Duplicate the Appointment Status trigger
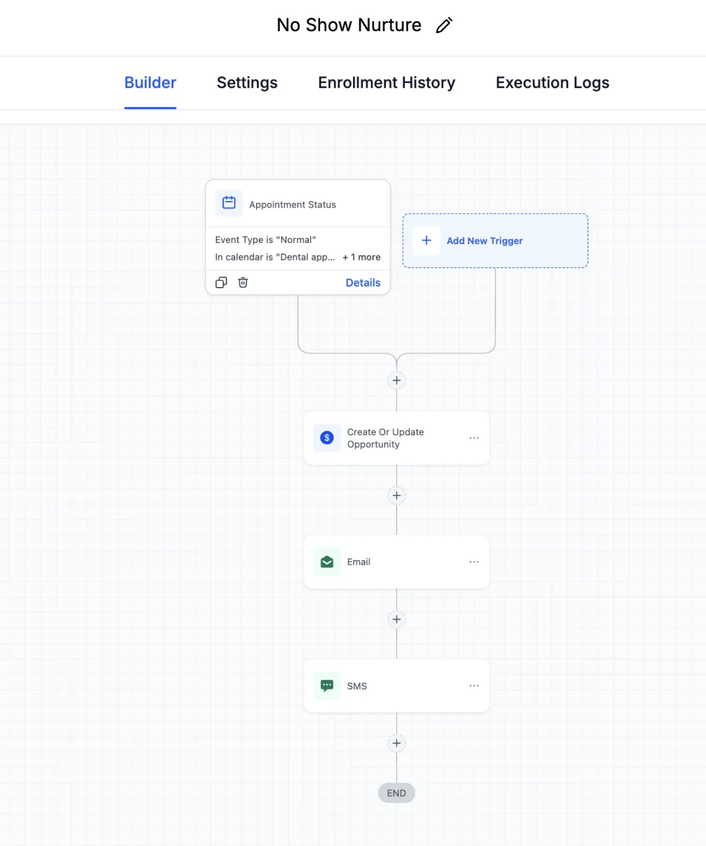This screenshot has height=846, width=706. tap(221, 282)
